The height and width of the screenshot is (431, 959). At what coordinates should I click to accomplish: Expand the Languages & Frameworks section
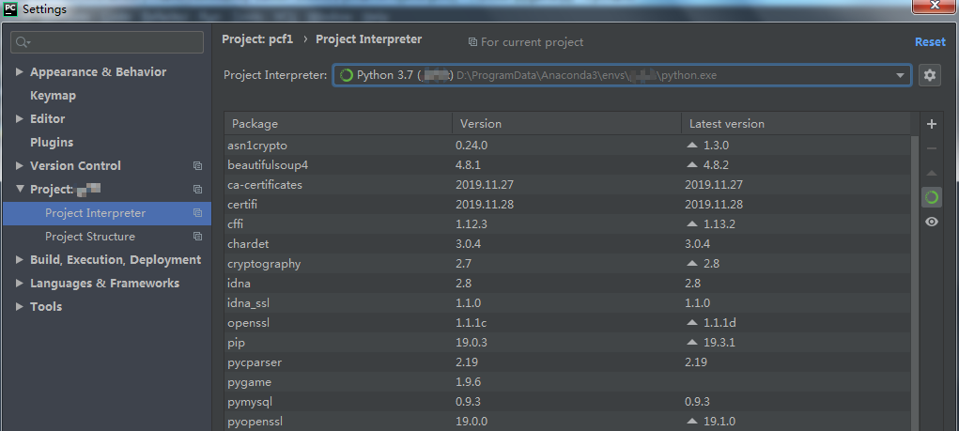20,284
